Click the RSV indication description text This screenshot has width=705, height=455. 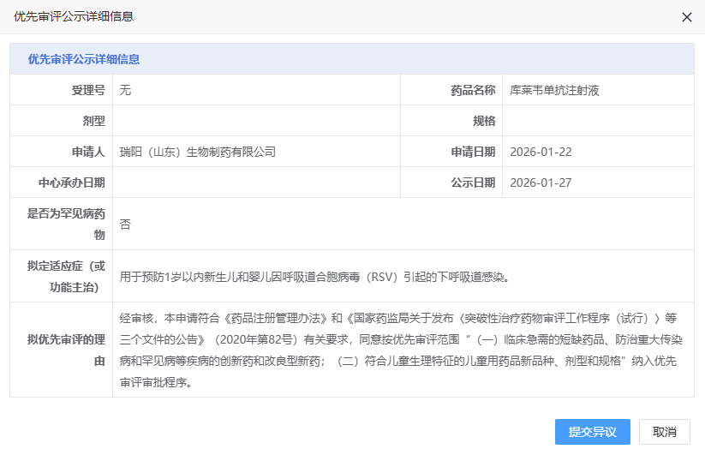(315, 277)
